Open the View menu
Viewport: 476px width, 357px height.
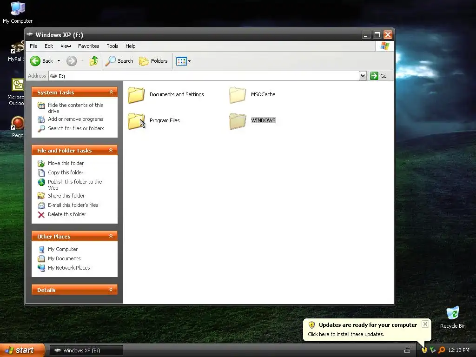tap(66, 46)
